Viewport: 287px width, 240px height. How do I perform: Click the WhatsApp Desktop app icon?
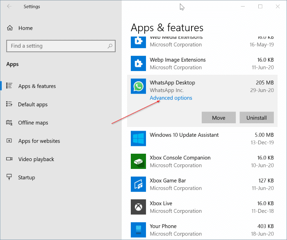[x=139, y=86]
